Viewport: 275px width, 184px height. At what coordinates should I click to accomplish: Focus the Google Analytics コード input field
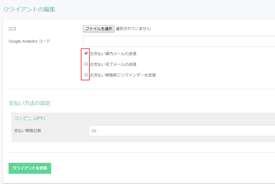pos(179,41)
